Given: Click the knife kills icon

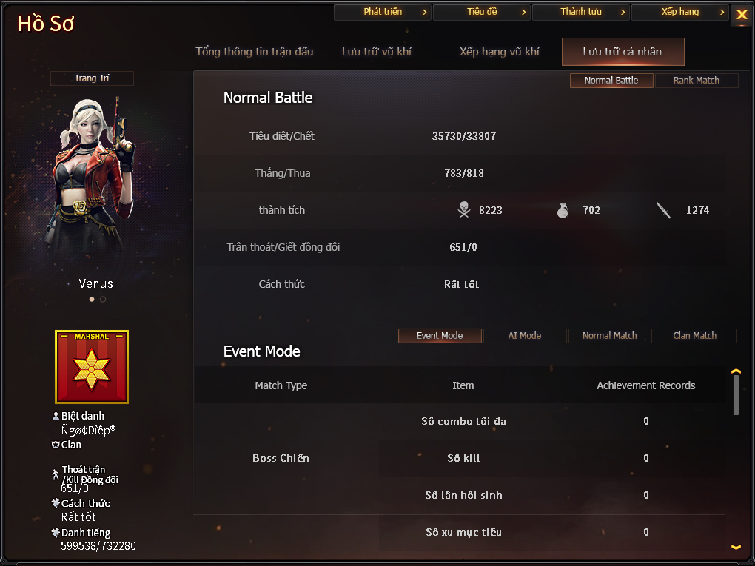Looking at the screenshot, I should [664, 210].
